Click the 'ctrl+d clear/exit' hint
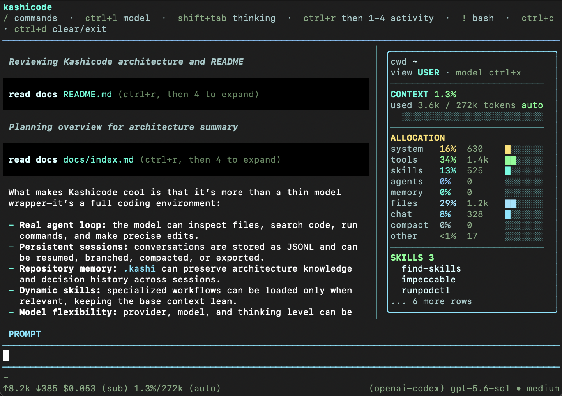562x396 pixels. 60,29
